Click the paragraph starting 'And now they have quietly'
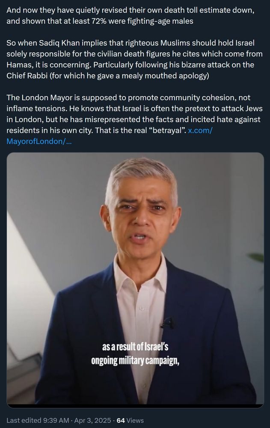 [131, 15]
